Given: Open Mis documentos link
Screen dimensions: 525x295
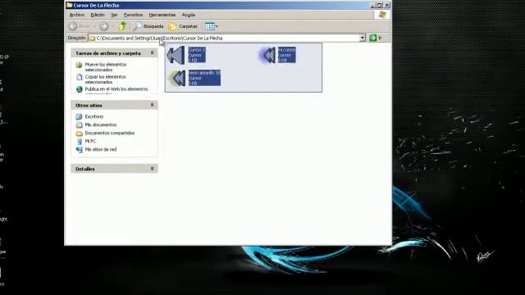Looking at the screenshot, I should pyautogui.click(x=101, y=125).
